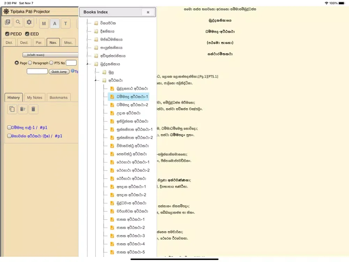Click document icon of බුද්ධවංස අට්ඨකථා
Screen dimensions: 349x262
(x=112, y=203)
